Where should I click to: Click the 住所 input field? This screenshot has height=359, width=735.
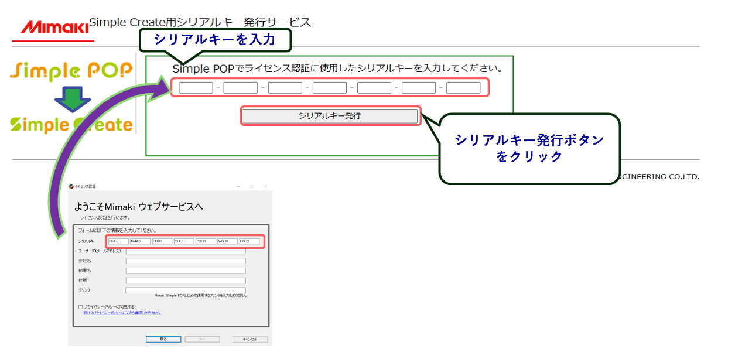[x=186, y=281]
